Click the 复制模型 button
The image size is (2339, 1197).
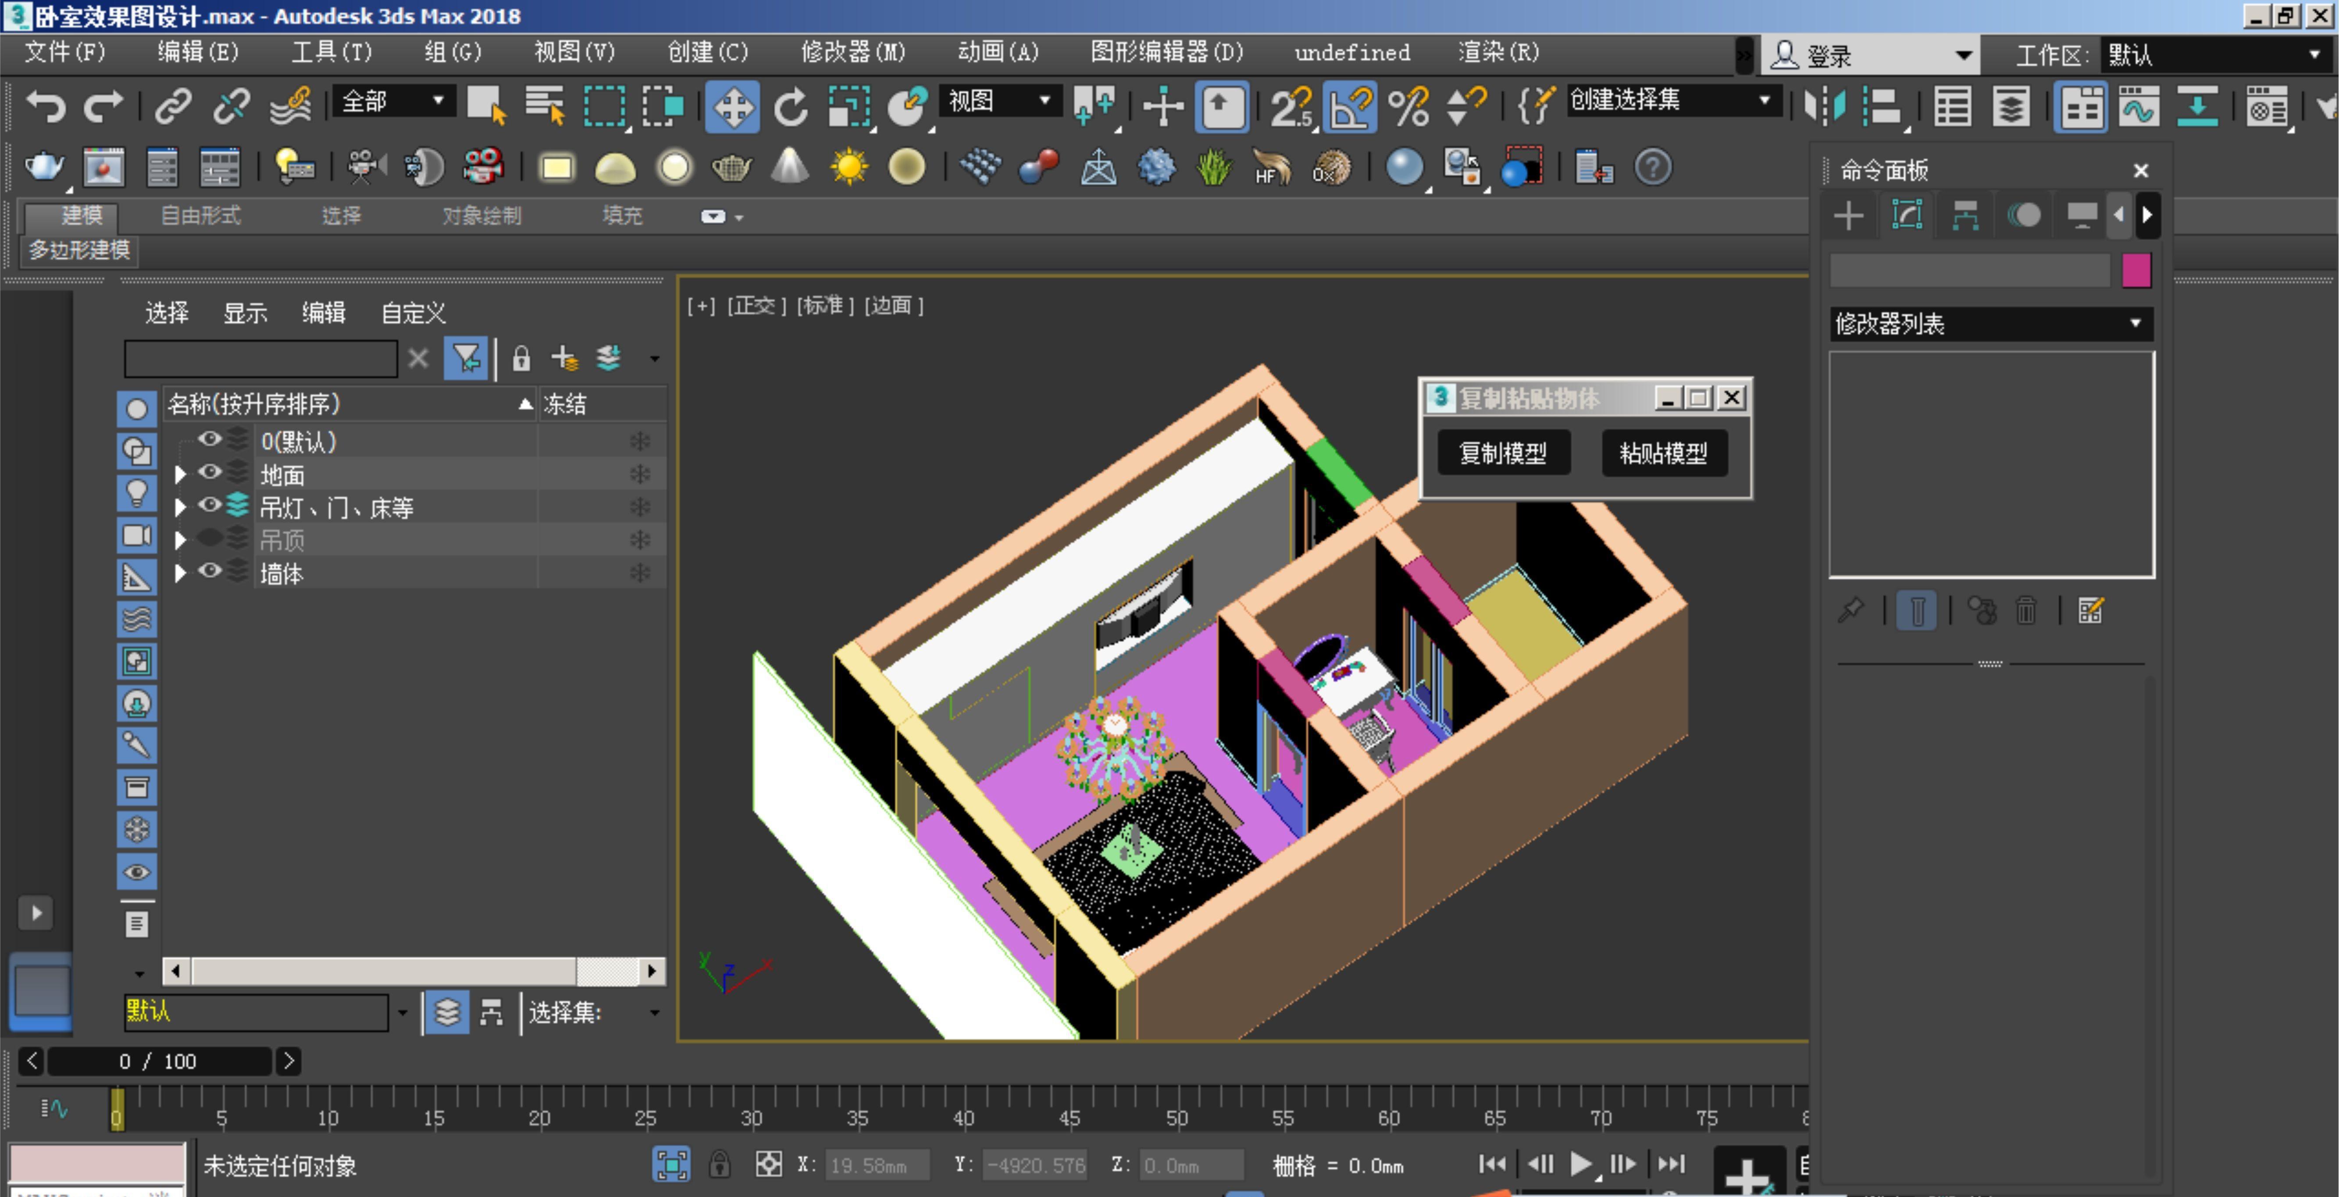click(1504, 452)
